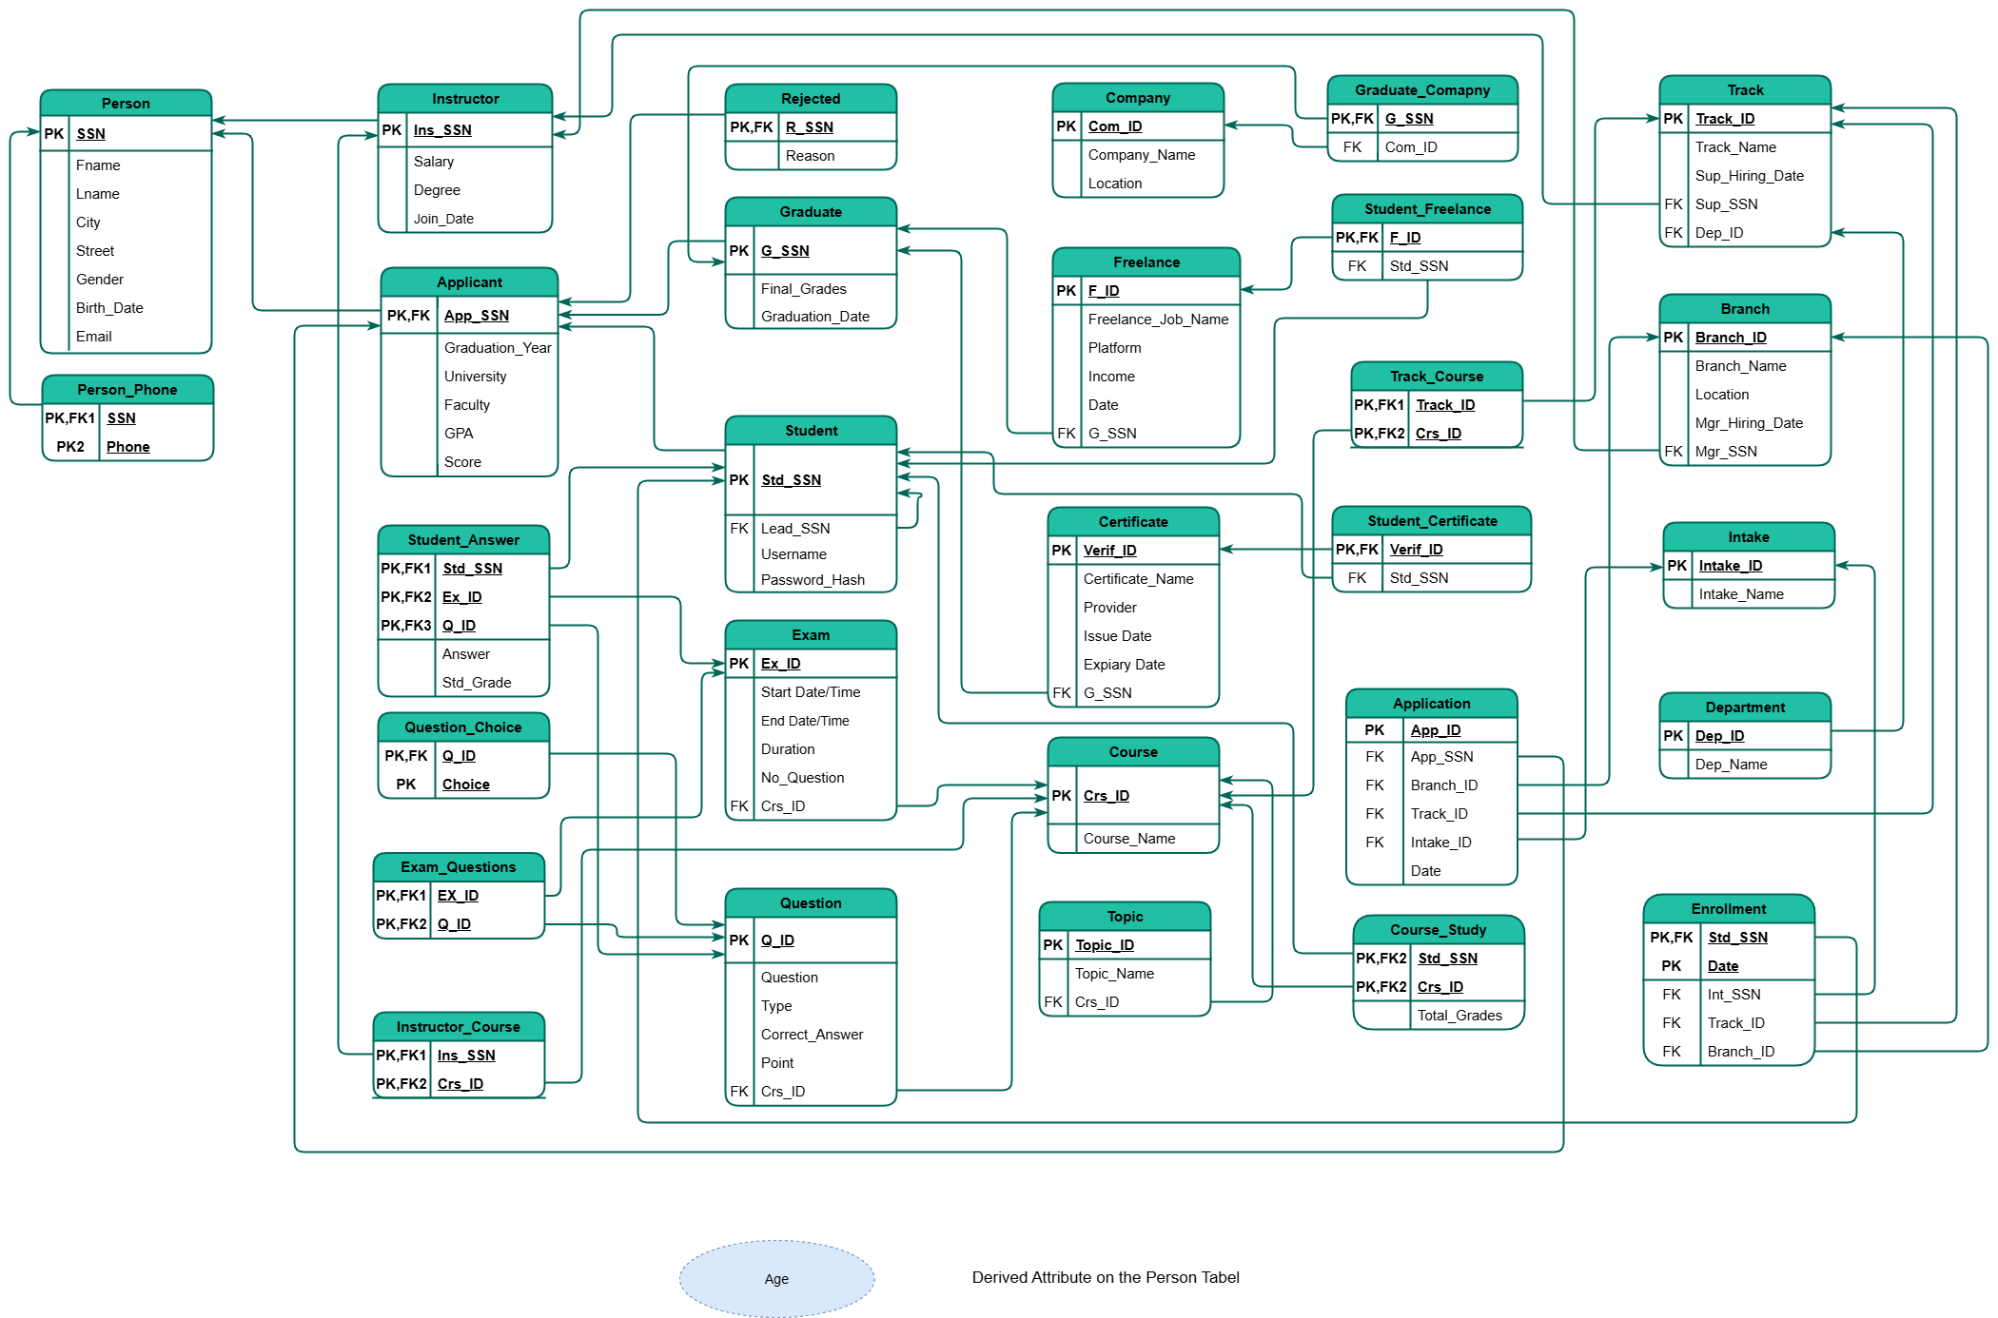
Task: Select Track_Name attribute in Track table
Action: tap(1734, 147)
